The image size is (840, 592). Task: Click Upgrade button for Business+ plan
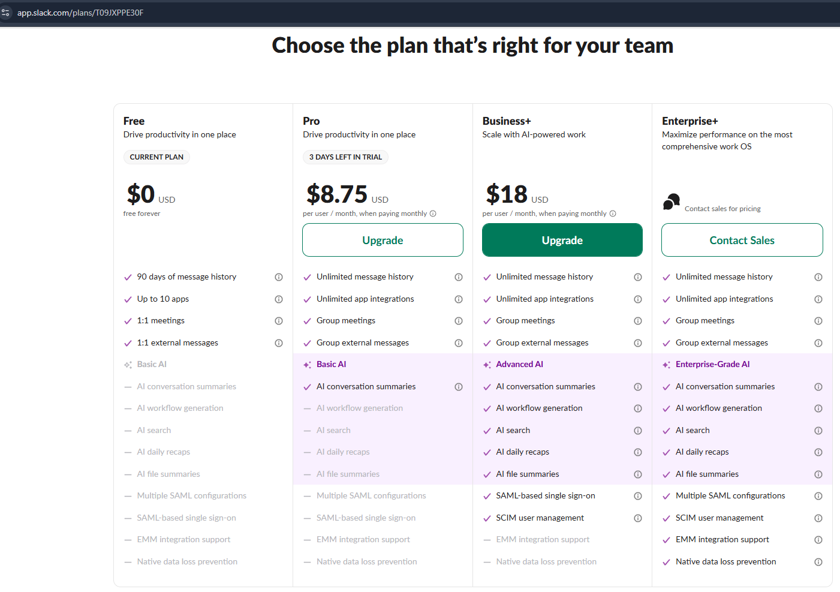[x=562, y=240]
